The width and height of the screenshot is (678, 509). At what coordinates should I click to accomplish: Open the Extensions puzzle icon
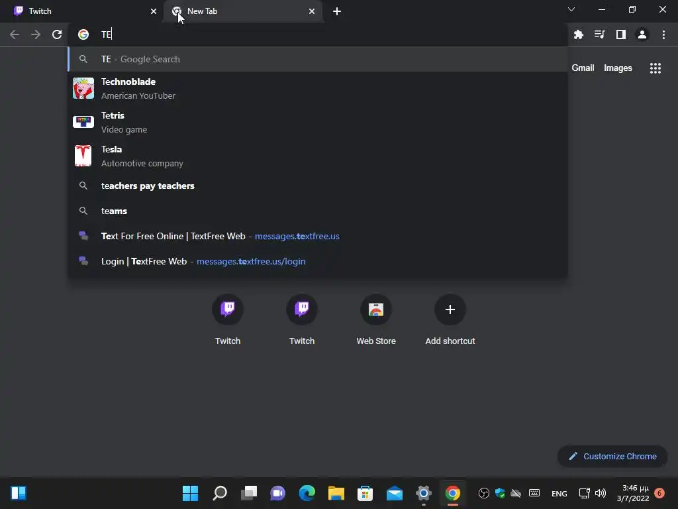579,34
